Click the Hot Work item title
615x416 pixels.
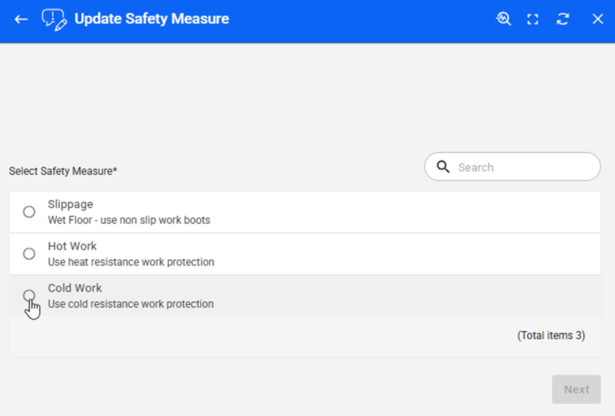click(x=72, y=246)
